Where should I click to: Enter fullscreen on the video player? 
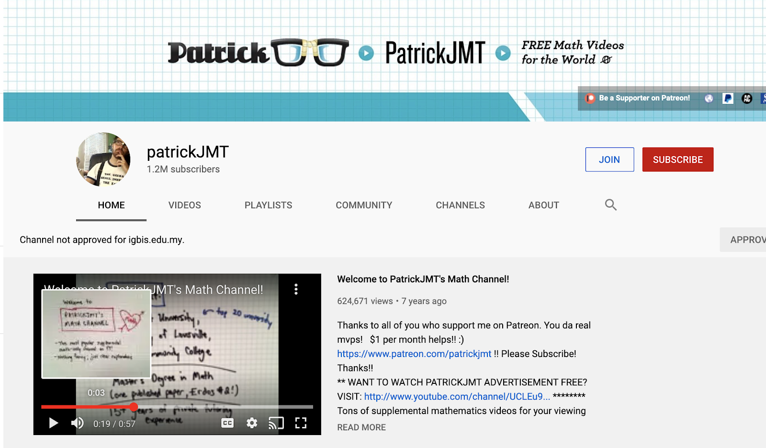[301, 423]
